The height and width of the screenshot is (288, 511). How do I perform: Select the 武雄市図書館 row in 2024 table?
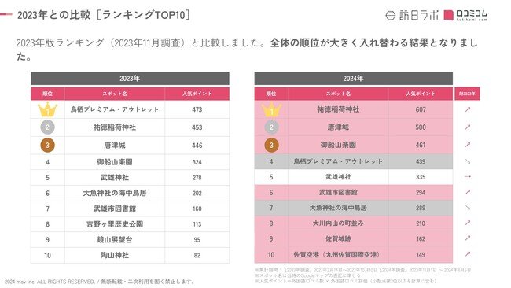354,193
